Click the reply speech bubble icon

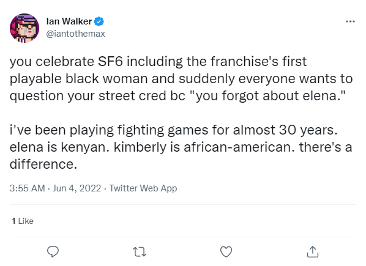tap(53, 251)
